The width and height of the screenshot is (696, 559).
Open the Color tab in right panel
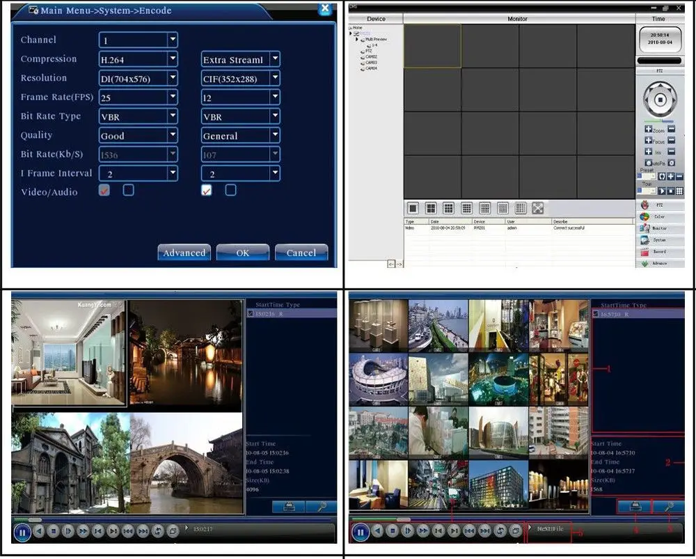point(659,216)
